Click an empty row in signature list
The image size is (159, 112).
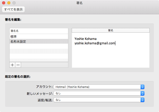pos(38,51)
